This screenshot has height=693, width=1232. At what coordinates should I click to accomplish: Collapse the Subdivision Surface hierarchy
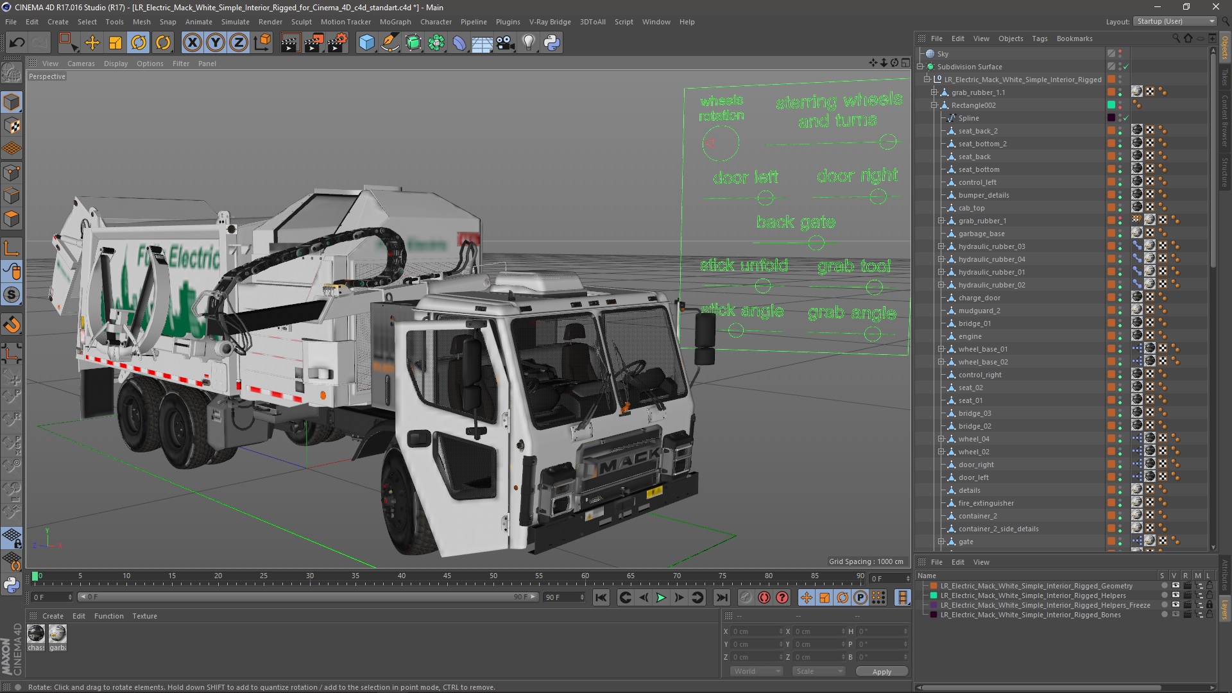[x=921, y=67]
